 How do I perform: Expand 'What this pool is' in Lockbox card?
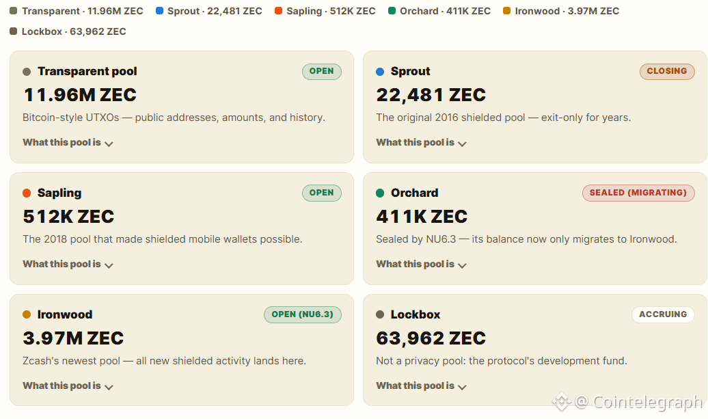(421, 386)
